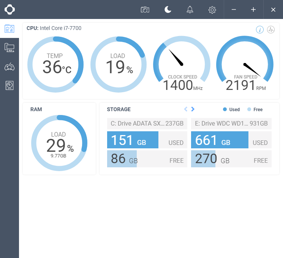Take a screenshot with the camera icon
The height and width of the screenshot is (258, 283).
[145, 9]
